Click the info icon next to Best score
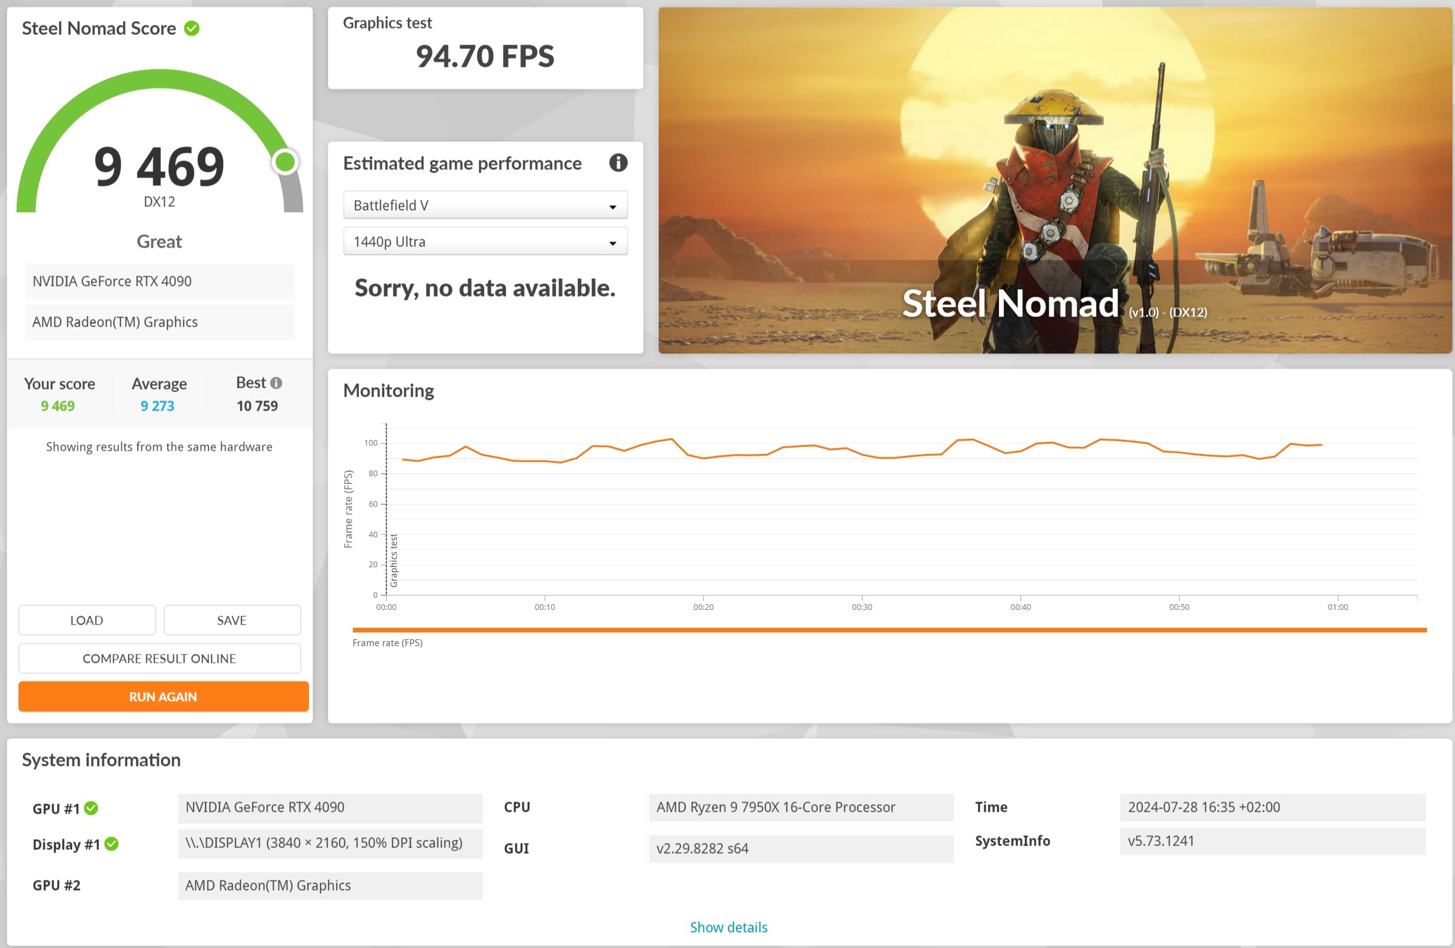1455x948 pixels. [x=276, y=382]
